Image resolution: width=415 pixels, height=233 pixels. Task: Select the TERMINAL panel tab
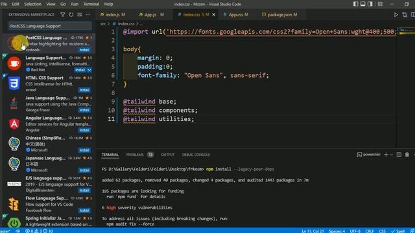tap(110, 155)
